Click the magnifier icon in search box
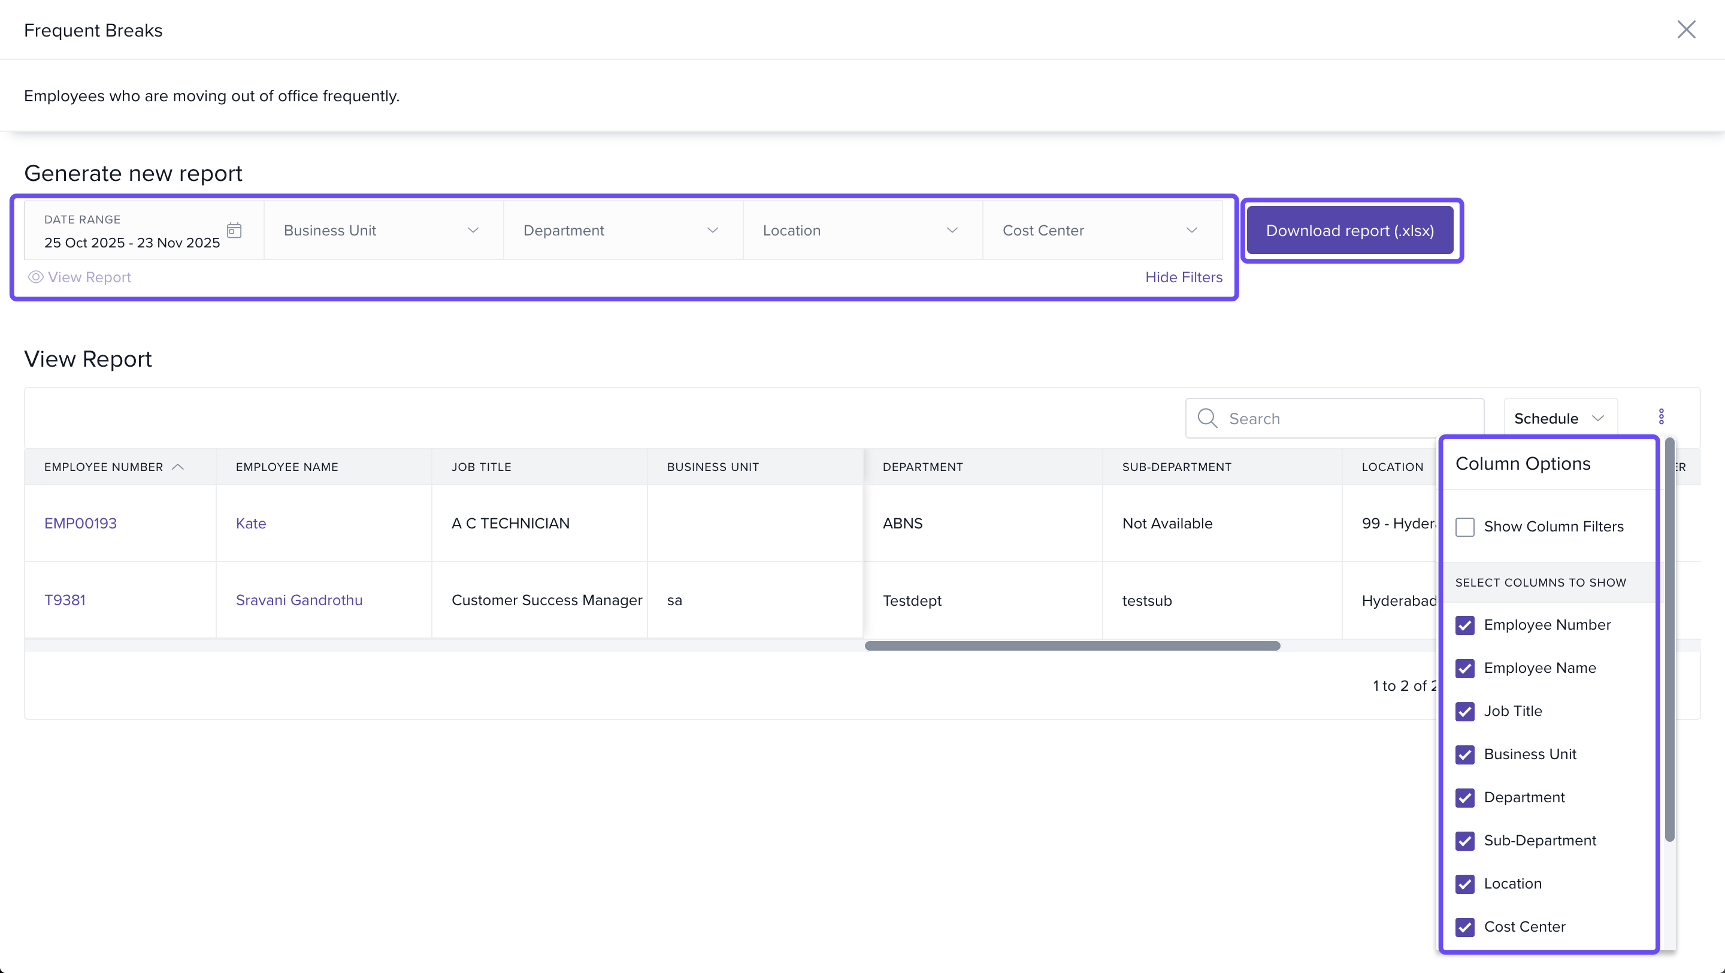The image size is (1725, 973). point(1207,419)
